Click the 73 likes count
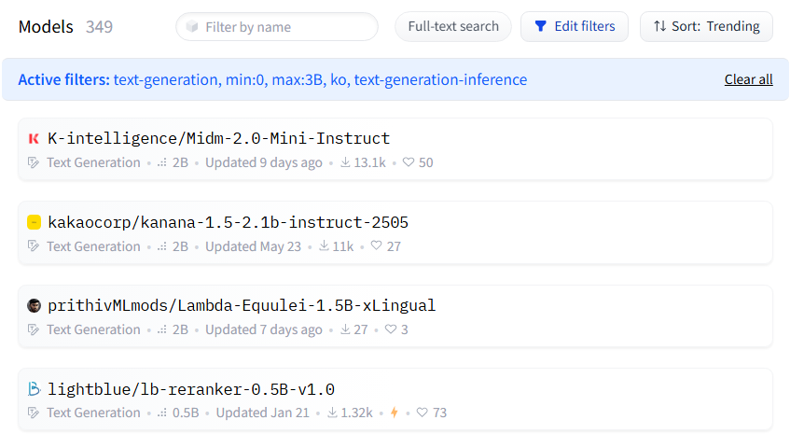The height and width of the screenshot is (448, 804). [440, 413]
